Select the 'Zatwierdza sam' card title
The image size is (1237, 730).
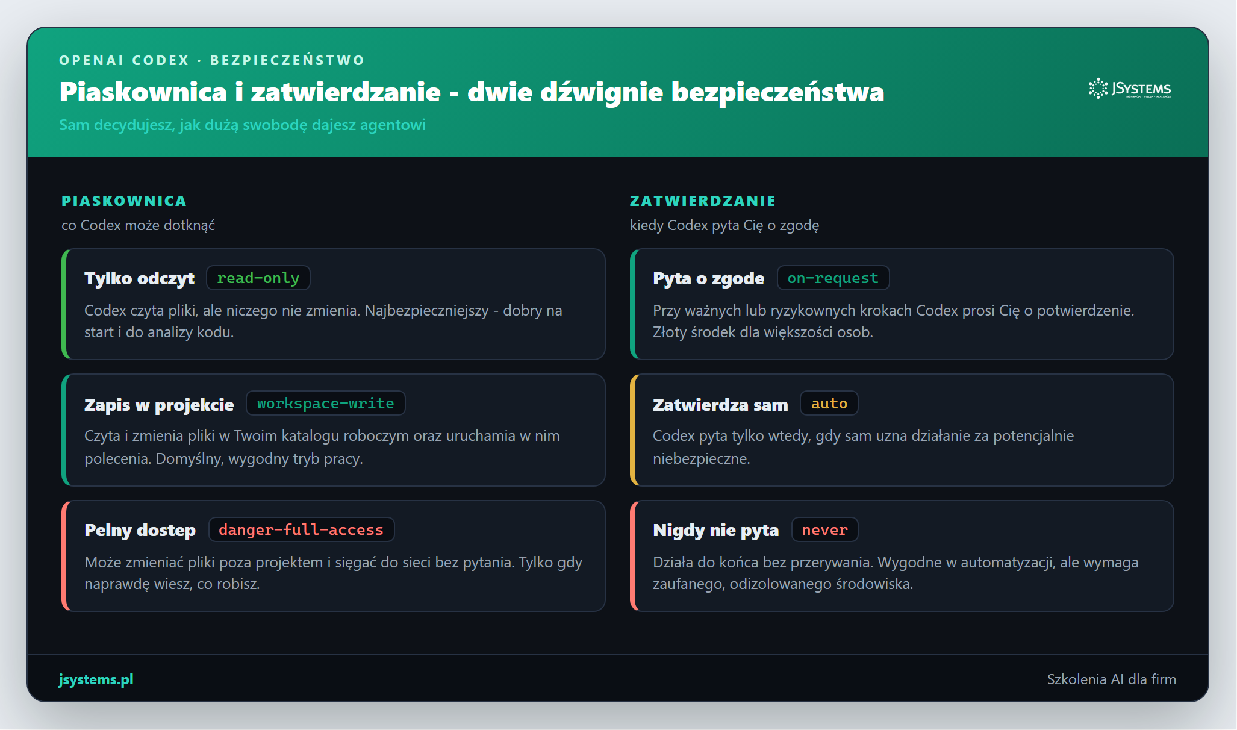click(720, 405)
